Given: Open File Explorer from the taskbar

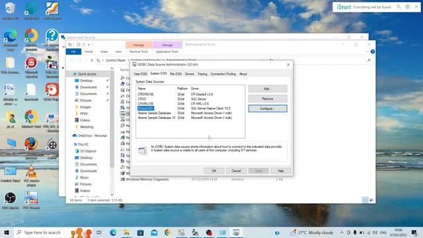Looking at the screenshot, I should (x=126, y=232).
